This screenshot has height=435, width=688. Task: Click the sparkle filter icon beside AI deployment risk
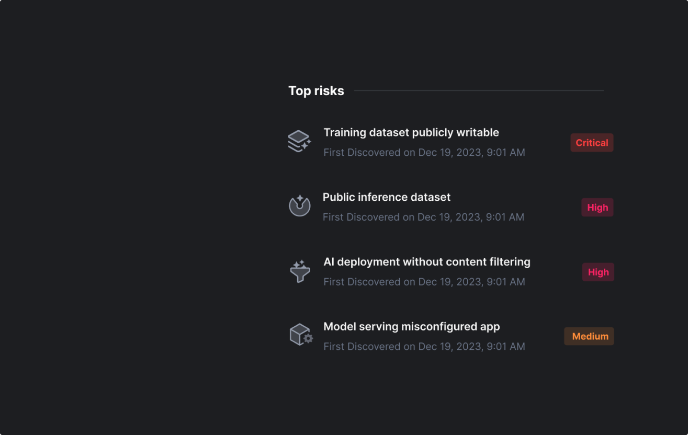click(299, 270)
